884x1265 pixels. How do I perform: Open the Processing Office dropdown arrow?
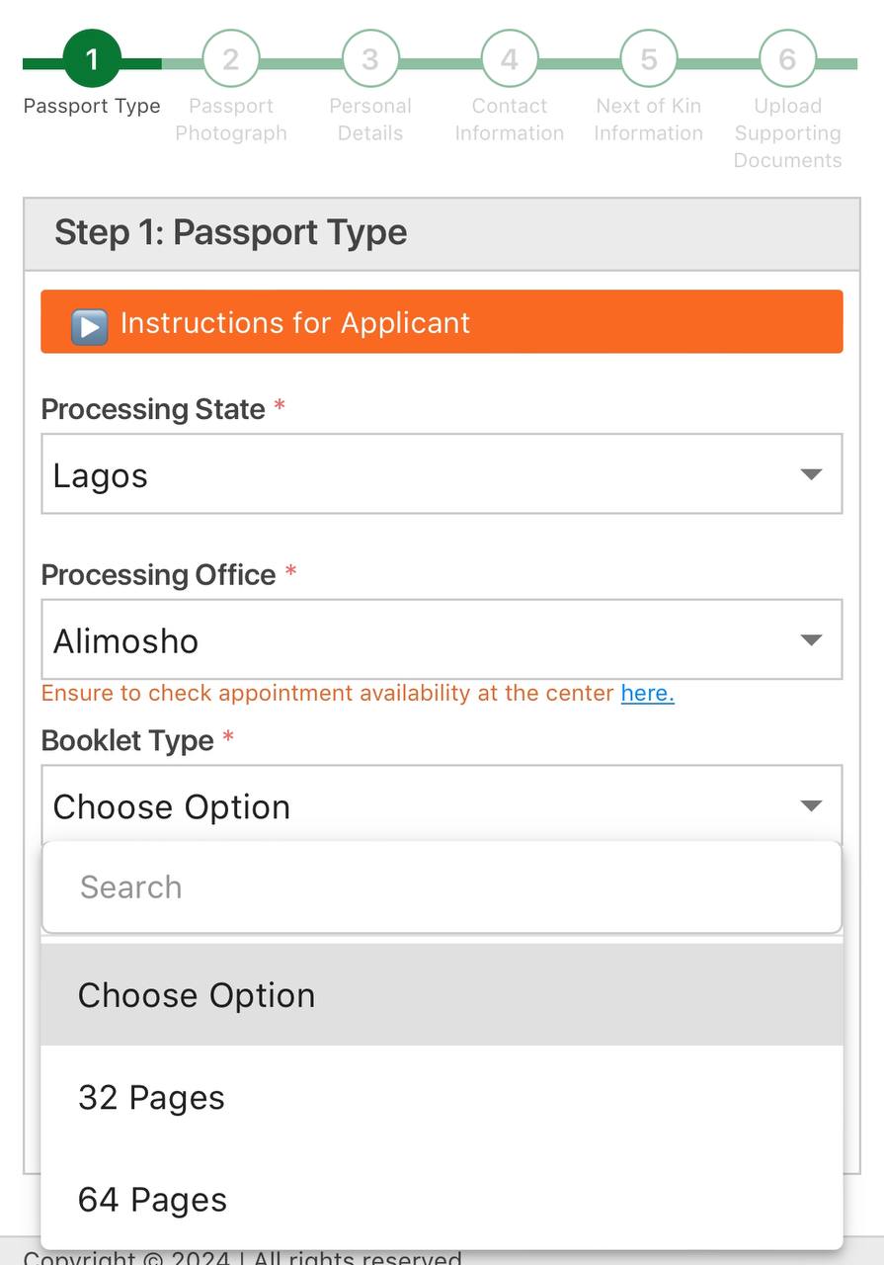click(x=811, y=640)
